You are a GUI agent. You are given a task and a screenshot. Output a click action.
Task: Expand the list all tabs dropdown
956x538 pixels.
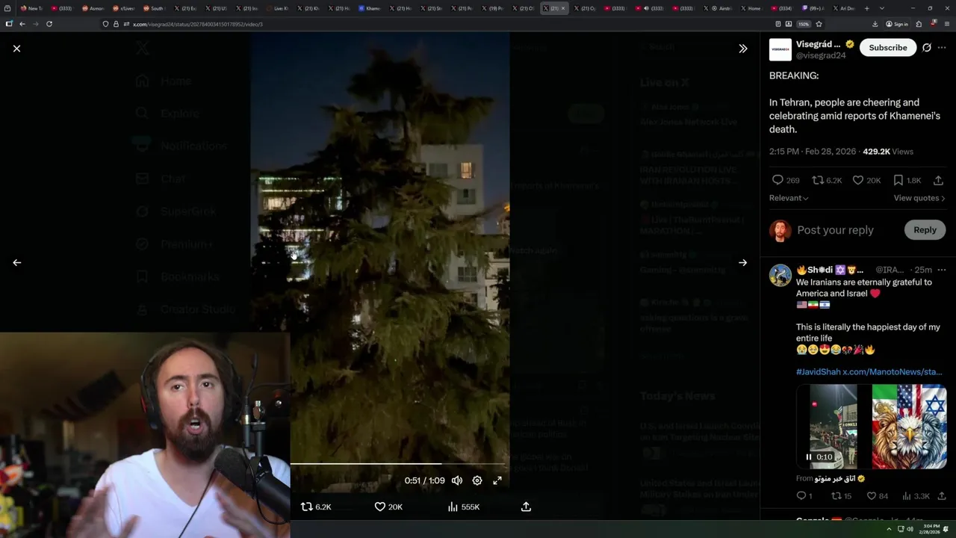point(882,8)
